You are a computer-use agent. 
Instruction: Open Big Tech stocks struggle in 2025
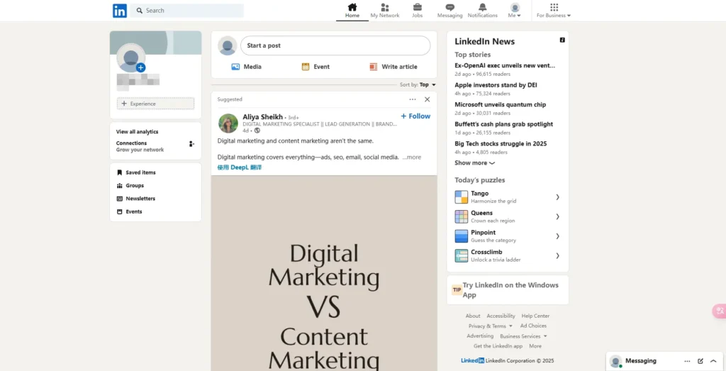coord(501,143)
